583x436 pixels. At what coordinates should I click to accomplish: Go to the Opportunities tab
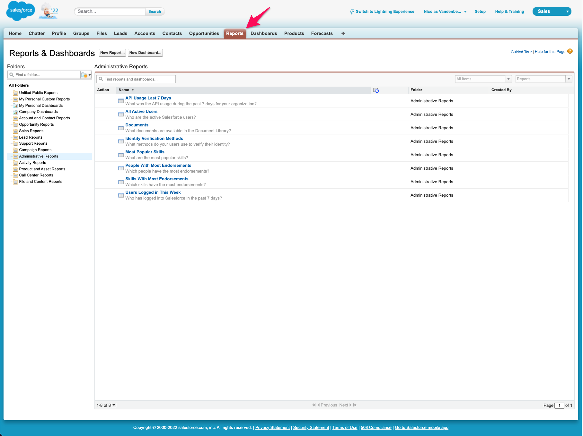204,33
